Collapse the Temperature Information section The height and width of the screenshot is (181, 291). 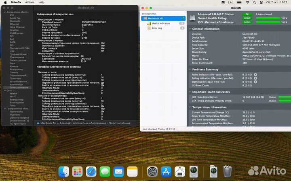point(190,107)
